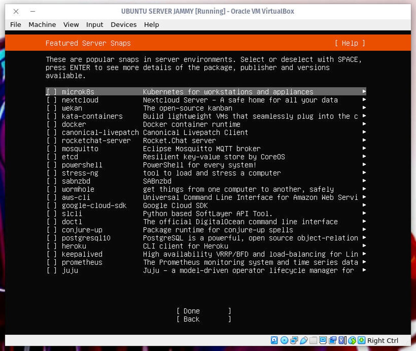Open details arrow for rocketchat-server row
This screenshot has height=351, width=416.
[364, 140]
